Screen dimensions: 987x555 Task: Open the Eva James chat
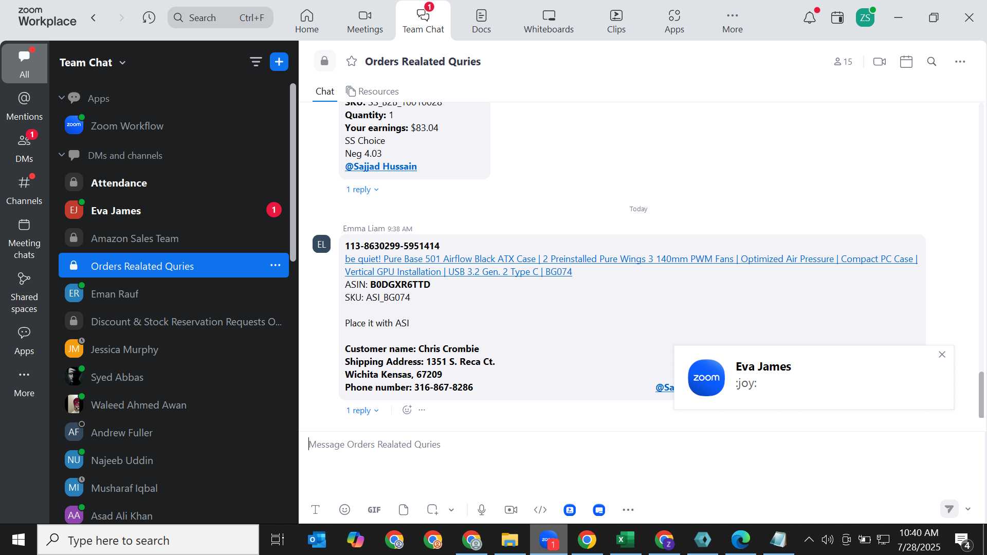click(174, 211)
